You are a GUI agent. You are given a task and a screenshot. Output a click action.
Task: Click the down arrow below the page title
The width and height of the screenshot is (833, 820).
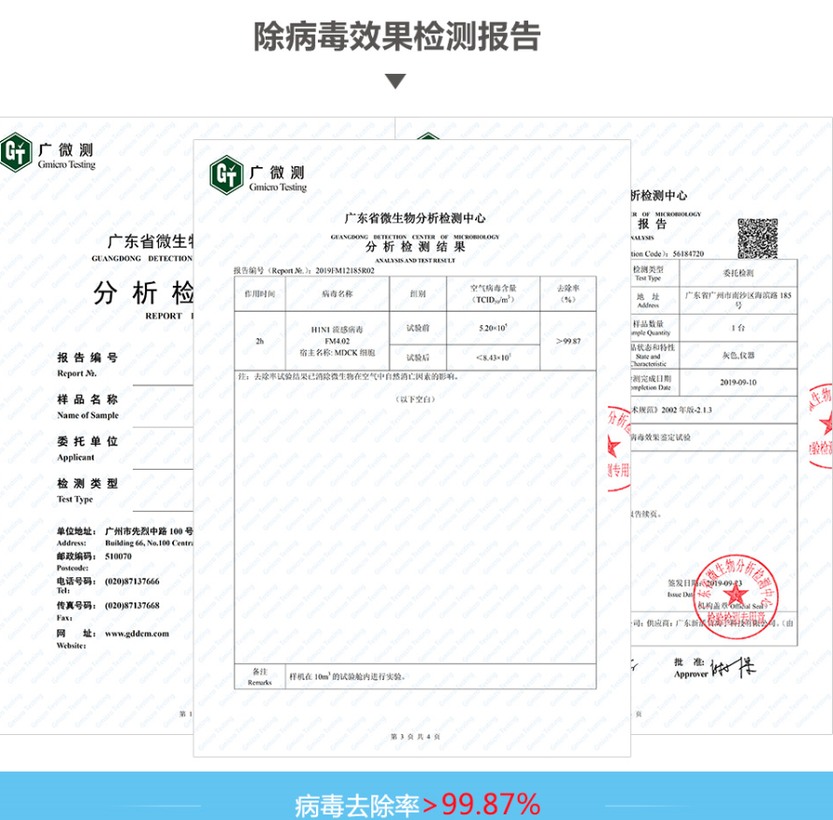click(x=396, y=81)
